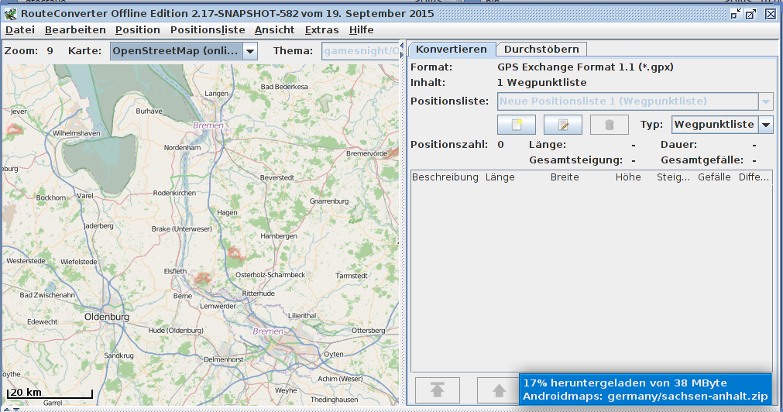Click the download progress notification
783x412 pixels.
pyautogui.click(x=646, y=389)
